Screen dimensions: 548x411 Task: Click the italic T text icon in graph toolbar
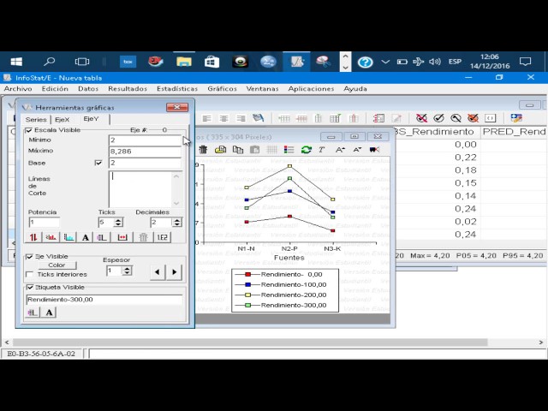coord(322,150)
